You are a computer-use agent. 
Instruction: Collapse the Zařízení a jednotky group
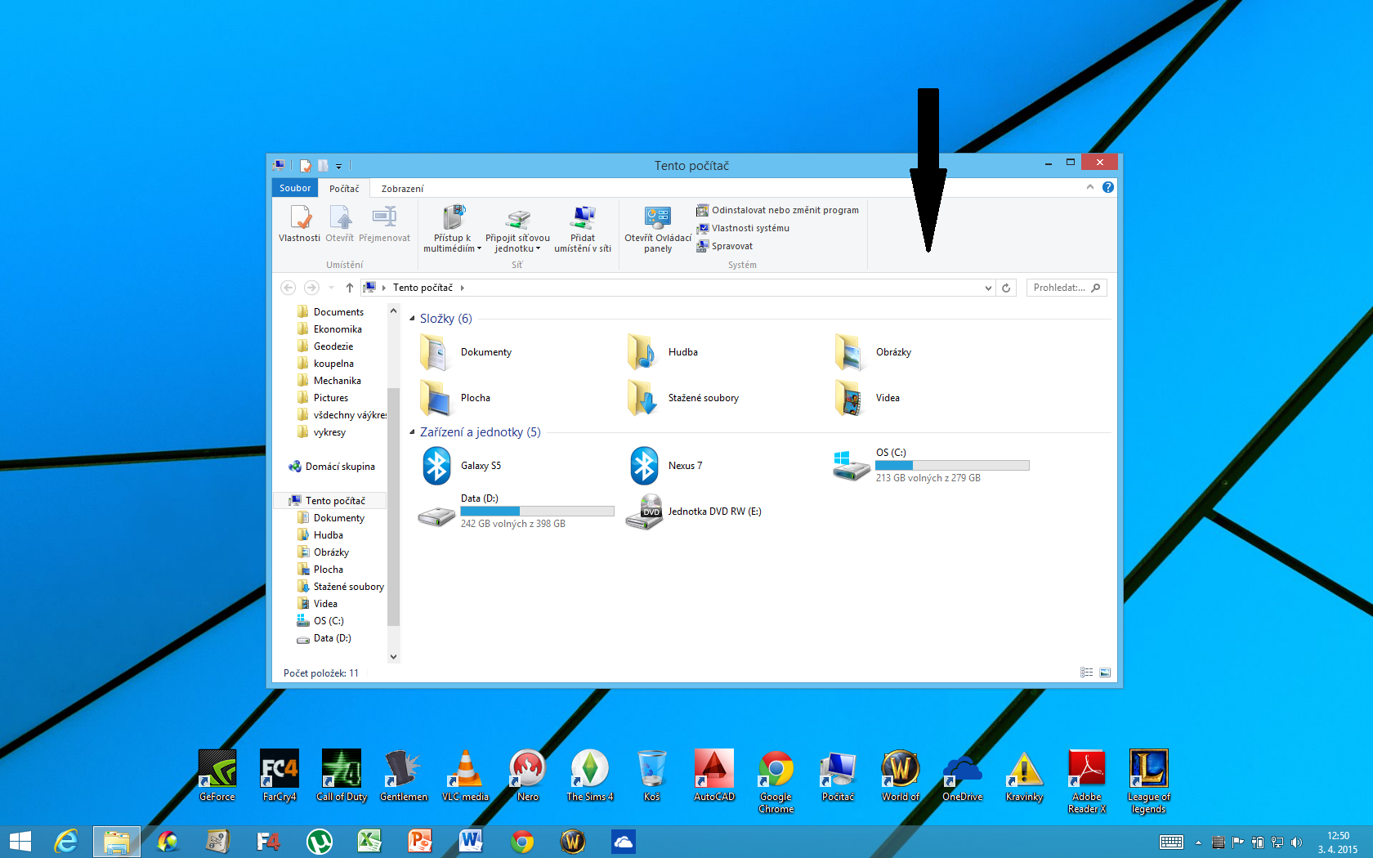click(x=412, y=432)
